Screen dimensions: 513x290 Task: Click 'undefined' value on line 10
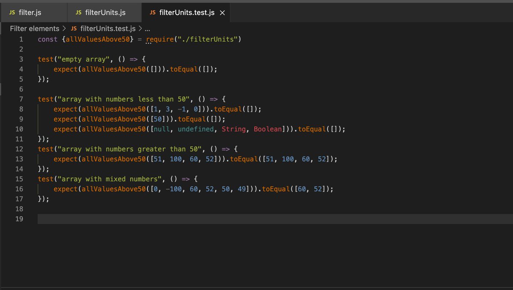pos(195,129)
